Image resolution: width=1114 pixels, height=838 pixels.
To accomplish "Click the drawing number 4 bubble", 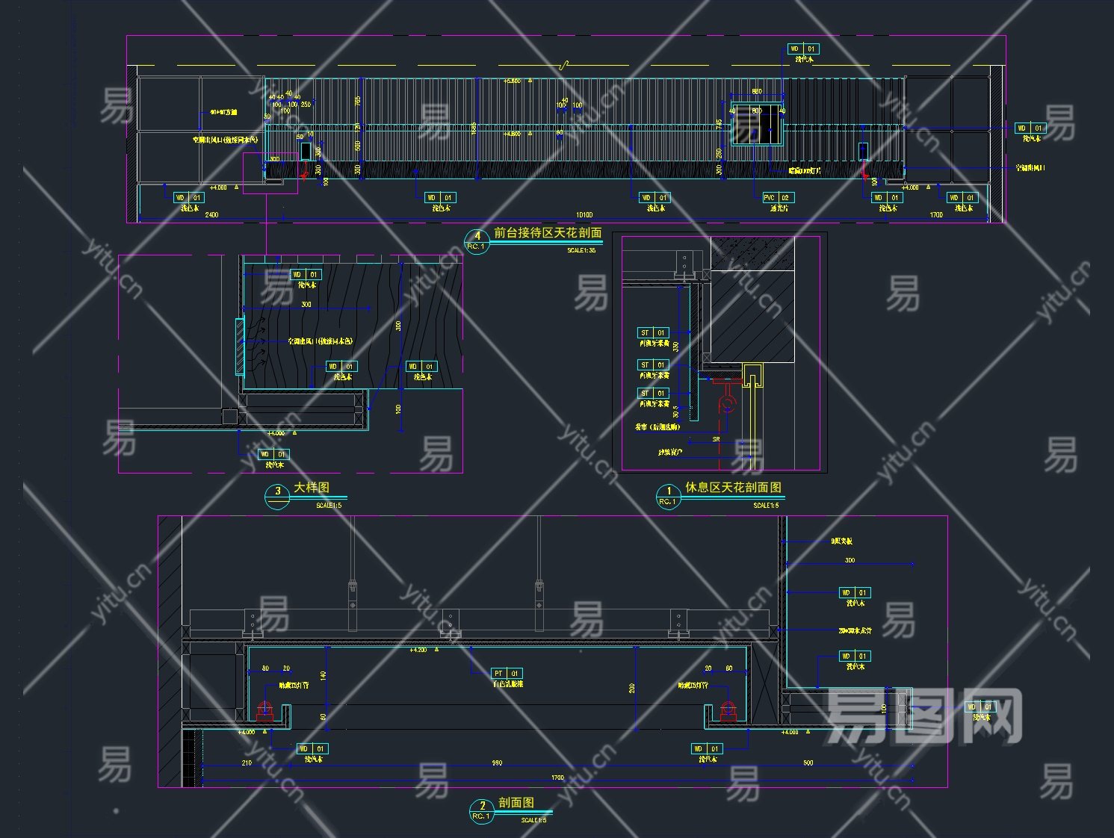I will 477,241.
